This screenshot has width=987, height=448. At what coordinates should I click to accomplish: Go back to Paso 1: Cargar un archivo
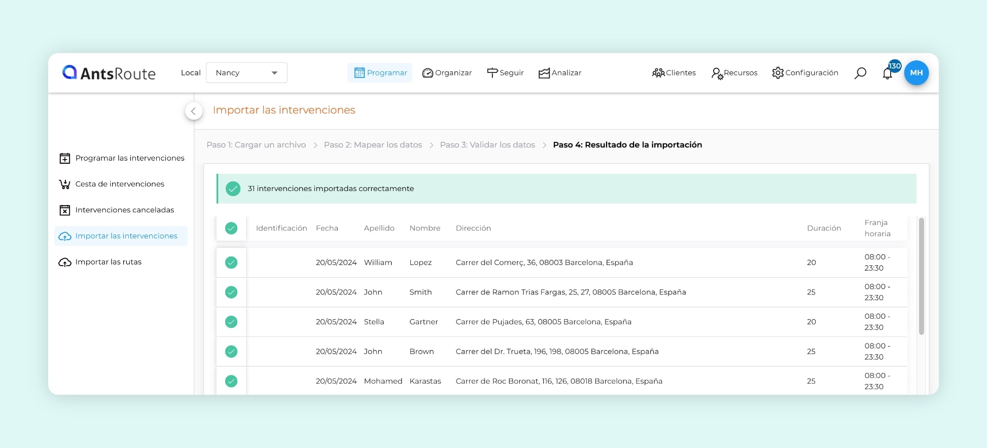[x=256, y=145]
